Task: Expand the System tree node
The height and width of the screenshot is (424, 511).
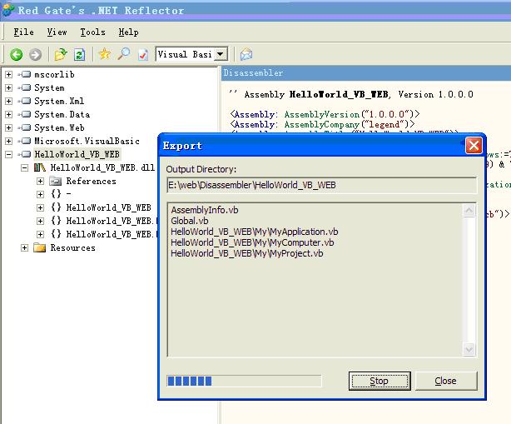Action: point(8,87)
